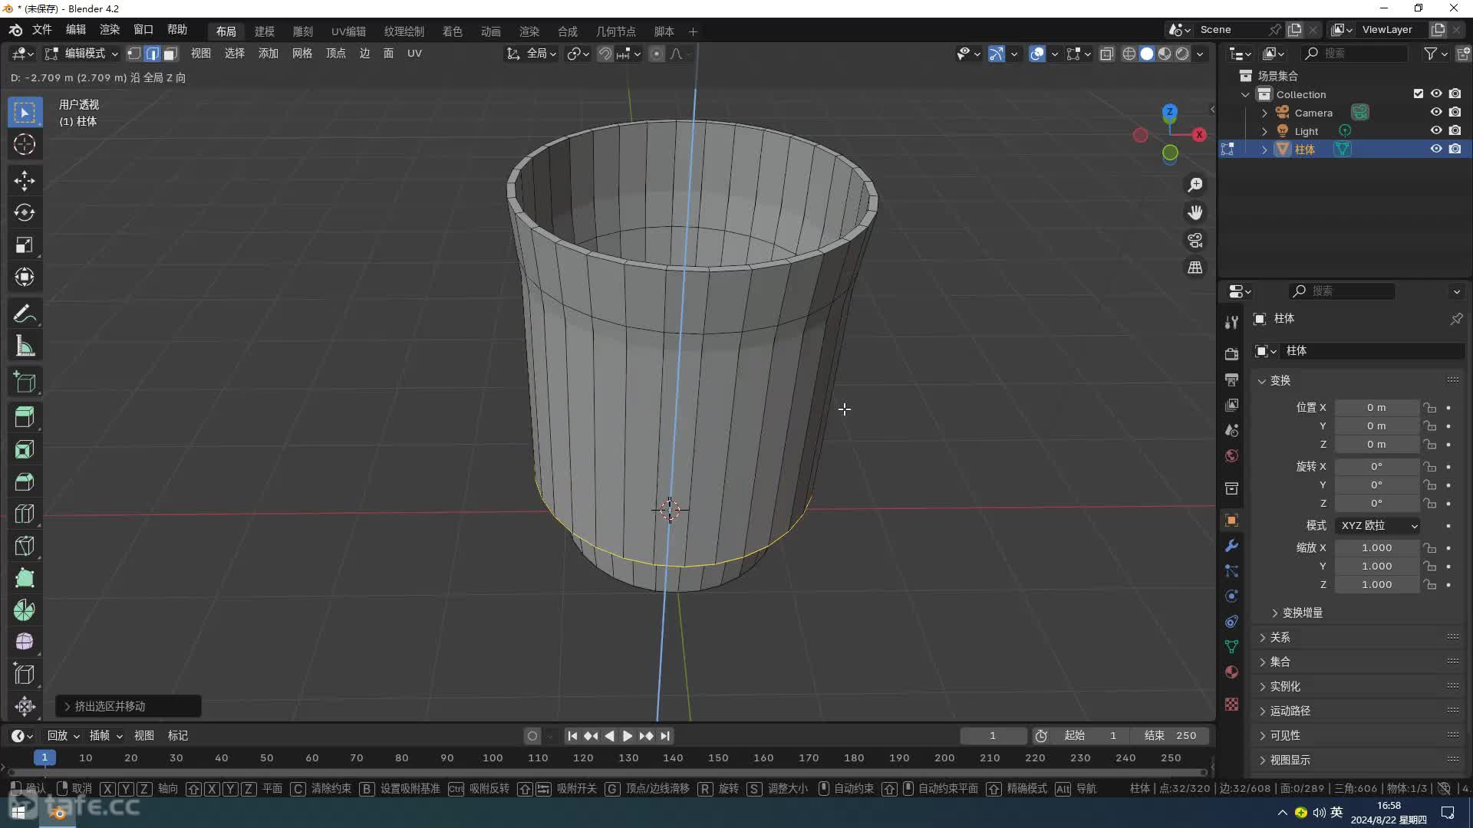This screenshot has width=1473, height=828.
Task: Add a new workspace with plus button
Action: (693, 31)
